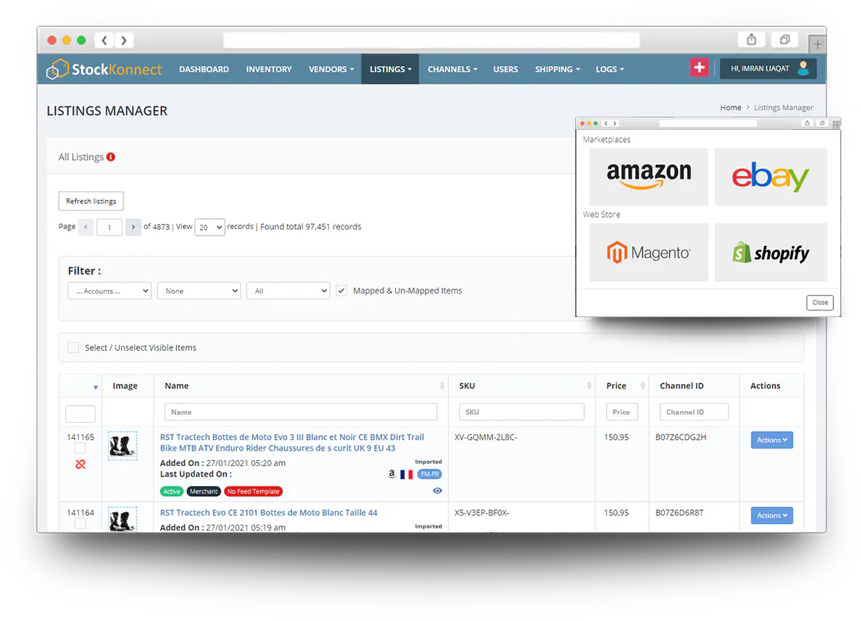
Task: Click the red plus add icon
Action: (699, 68)
